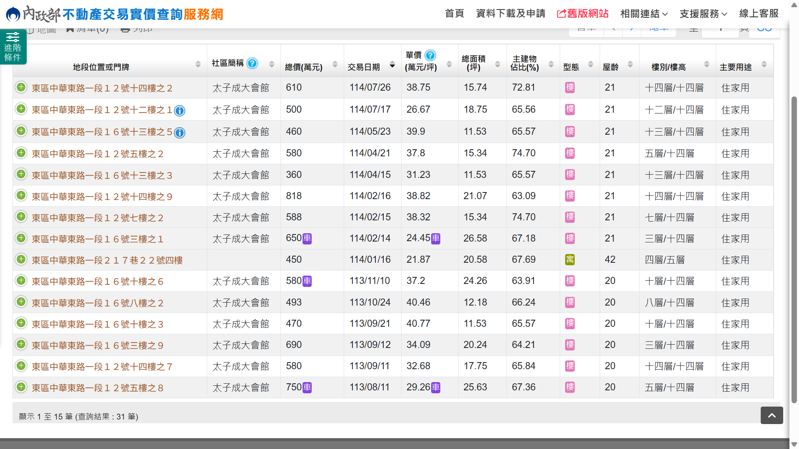Image resolution: width=799 pixels, height=449 pixels.
Task: Click help icon next to 單價
Action: pyautogui.click(x=430, y=55)
